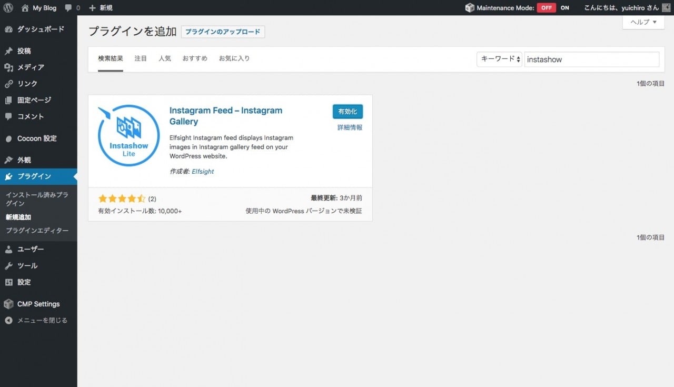Select the お気に入り tab

pos(234,58)
